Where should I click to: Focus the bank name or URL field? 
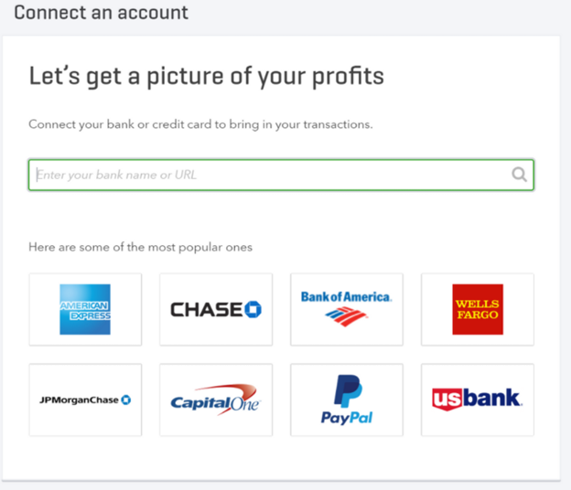pos(281,175)
